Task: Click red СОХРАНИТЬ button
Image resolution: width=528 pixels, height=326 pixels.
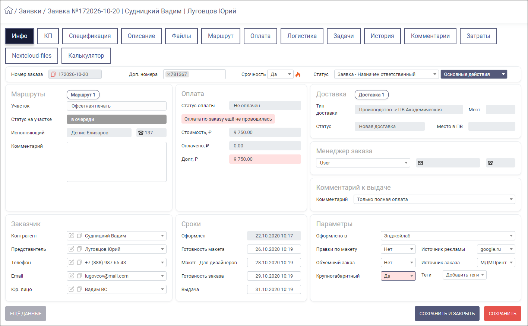Action: pyautogui.click(x=502, y=314)
